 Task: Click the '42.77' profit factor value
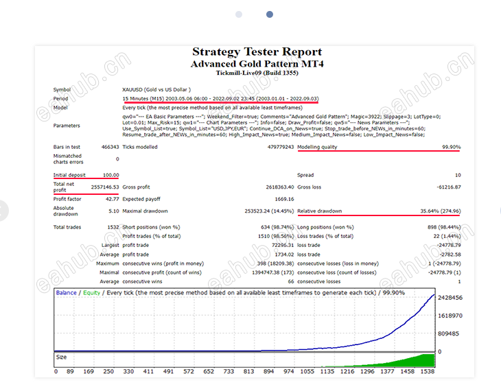point(112,199)
